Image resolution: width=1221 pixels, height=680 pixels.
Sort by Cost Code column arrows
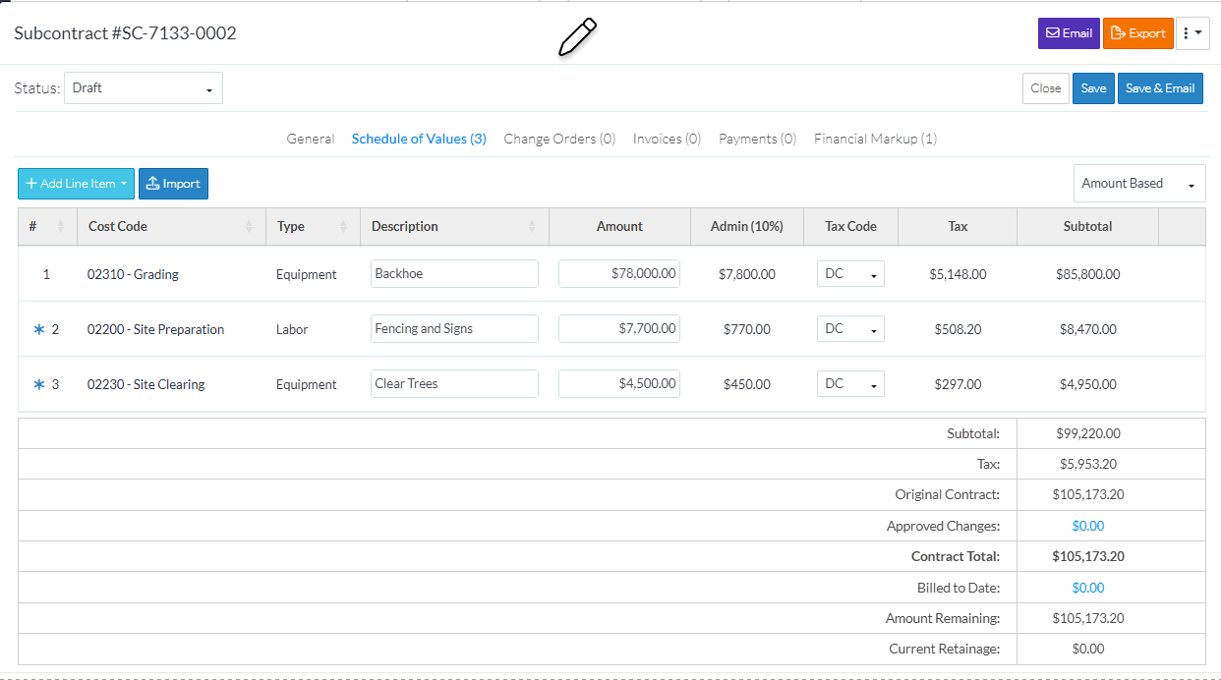click(249, 227)
